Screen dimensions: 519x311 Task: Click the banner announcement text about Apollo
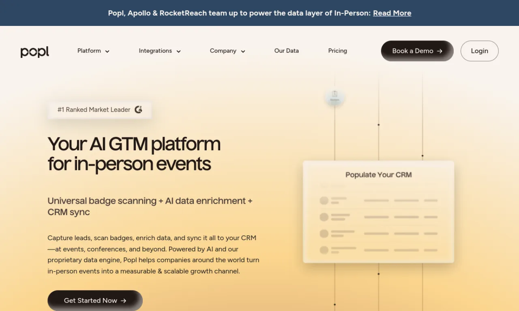tap(239, 13)
